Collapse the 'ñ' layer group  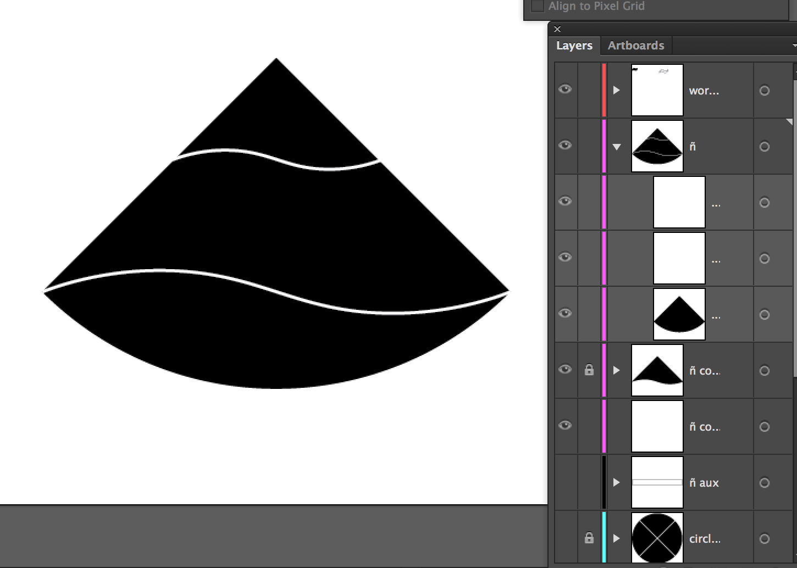pos(617,147)
